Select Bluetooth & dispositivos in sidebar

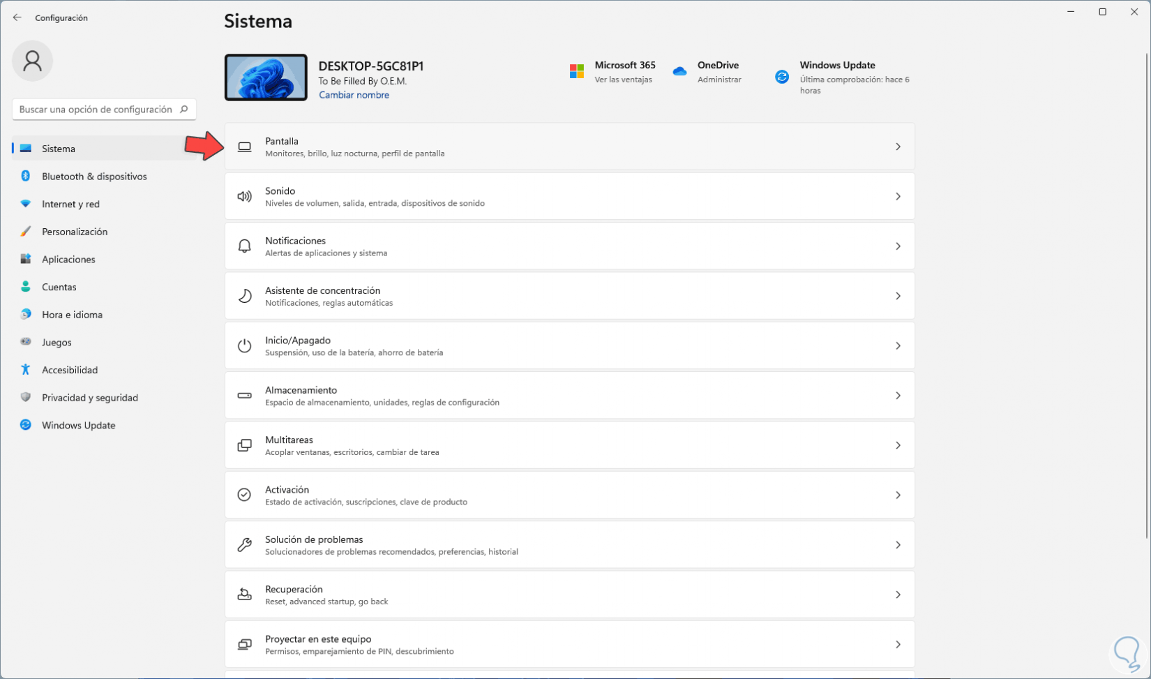(94, 177)
